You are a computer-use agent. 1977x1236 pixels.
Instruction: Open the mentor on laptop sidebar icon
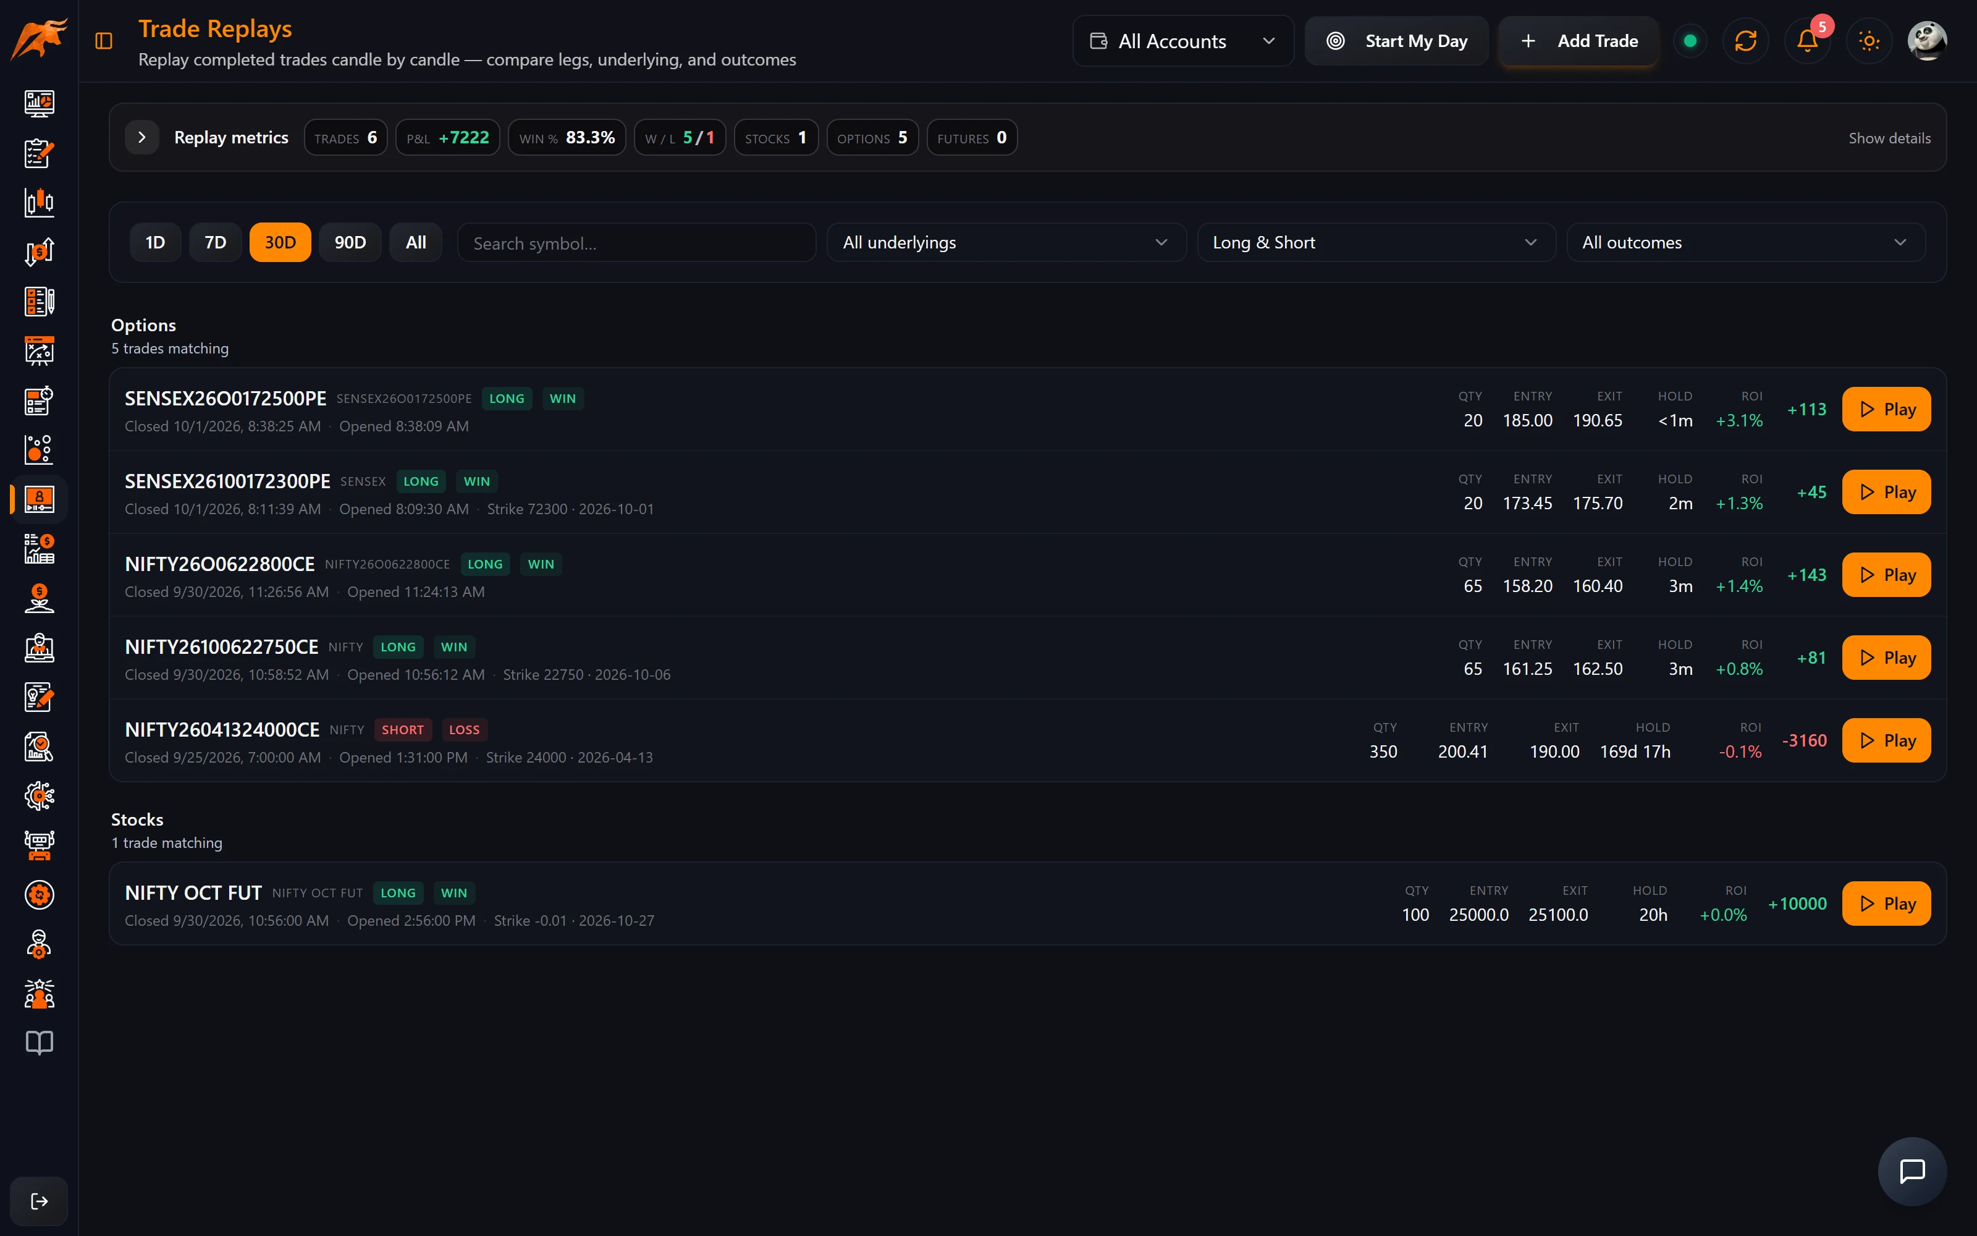tap(39, 648)
